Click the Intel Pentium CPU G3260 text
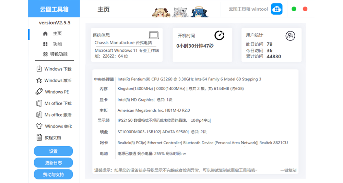 [189, 79]
